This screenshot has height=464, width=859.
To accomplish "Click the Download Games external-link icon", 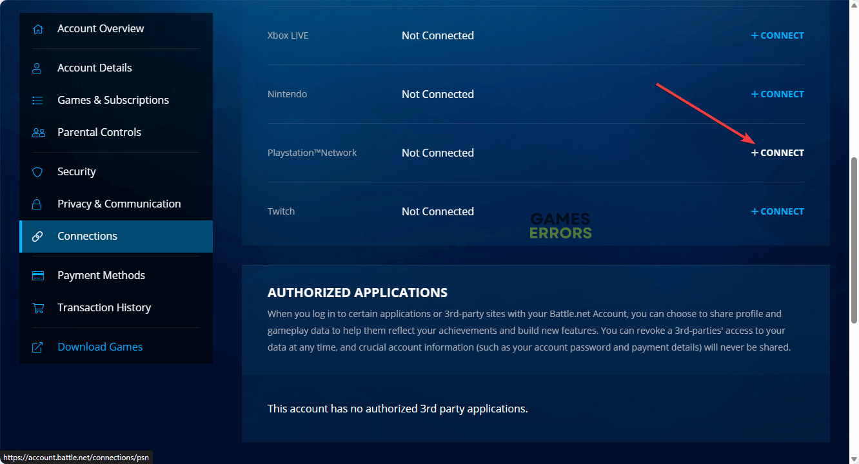I will point(37,347).
